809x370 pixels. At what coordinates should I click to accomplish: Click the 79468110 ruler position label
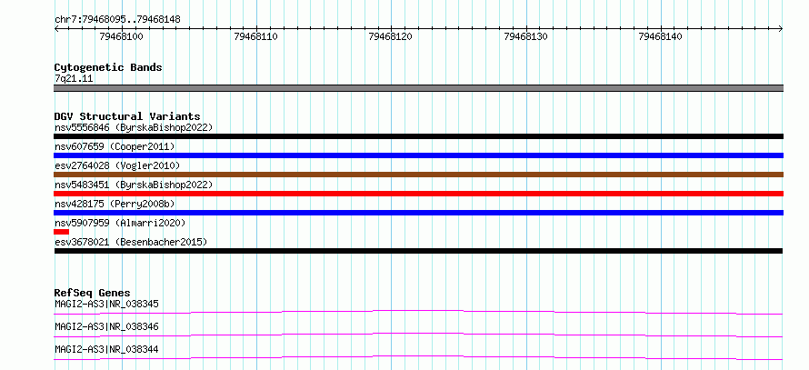[256, 36]
